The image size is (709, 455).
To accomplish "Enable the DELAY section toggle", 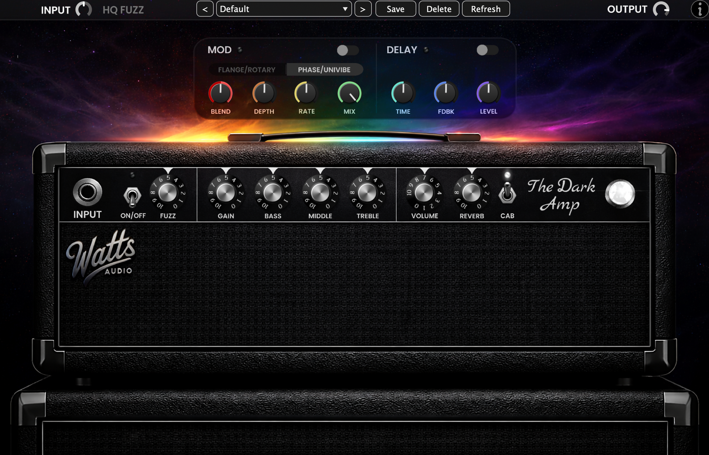I will 487,51.
